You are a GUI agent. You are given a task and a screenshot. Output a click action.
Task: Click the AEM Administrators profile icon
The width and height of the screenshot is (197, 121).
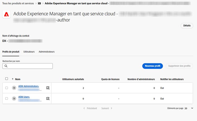pos(14,88)
